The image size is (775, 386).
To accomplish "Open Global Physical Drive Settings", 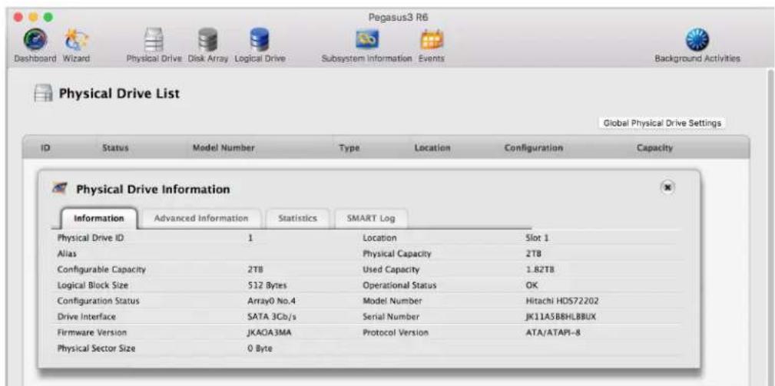I will (663, 123).
